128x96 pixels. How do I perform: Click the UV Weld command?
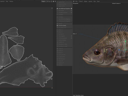tap(61, 14)
